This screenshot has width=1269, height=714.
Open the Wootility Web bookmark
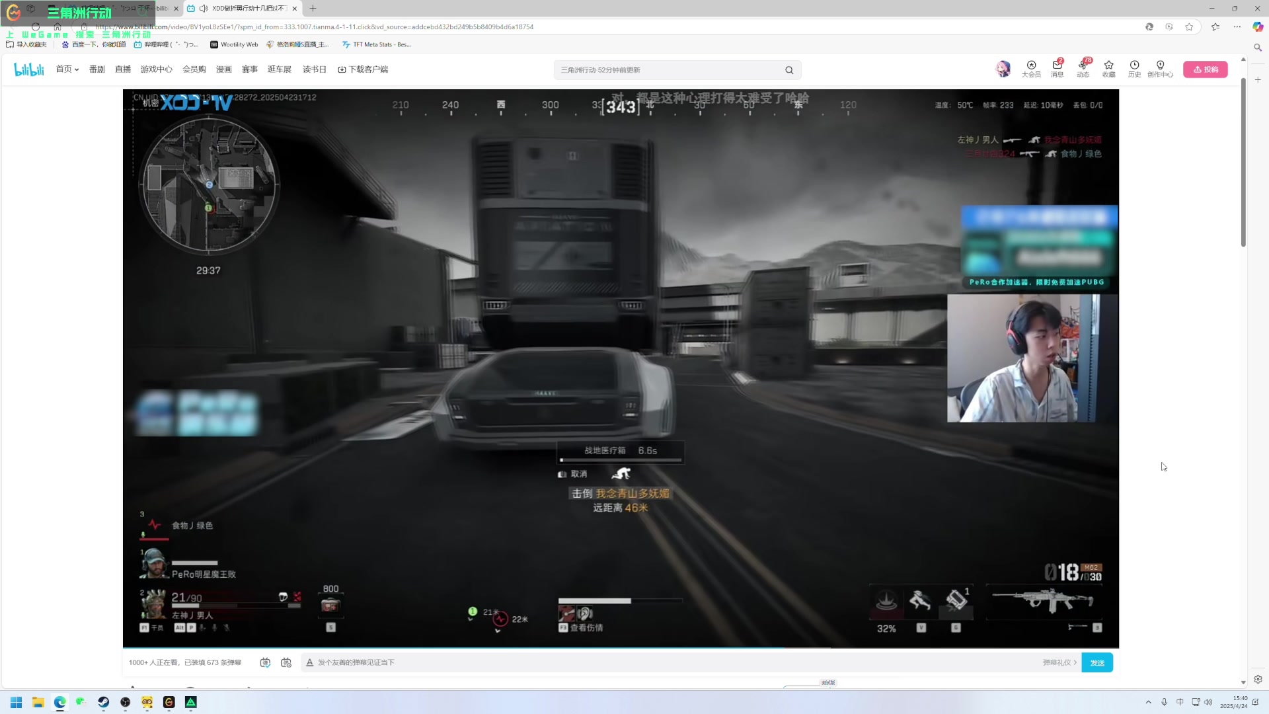click(234, 44)
